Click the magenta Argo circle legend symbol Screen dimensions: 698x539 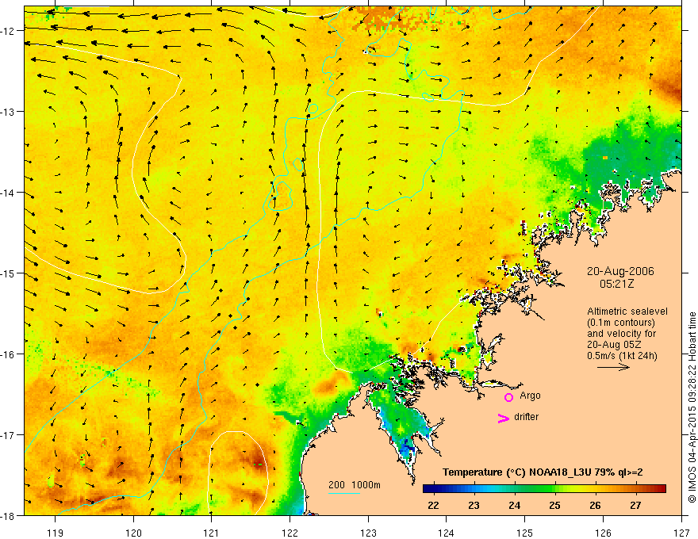click(508, 397)
